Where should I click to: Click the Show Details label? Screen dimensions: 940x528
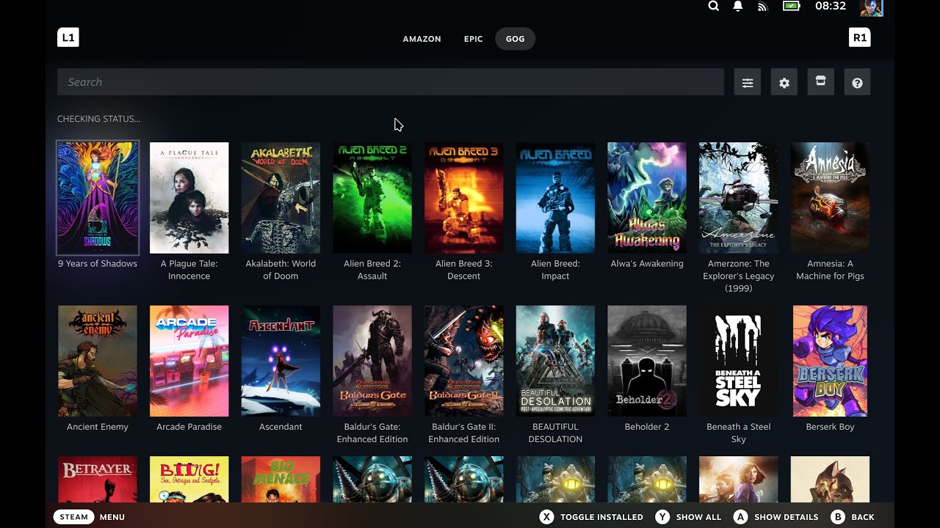(x=787, y=517)
